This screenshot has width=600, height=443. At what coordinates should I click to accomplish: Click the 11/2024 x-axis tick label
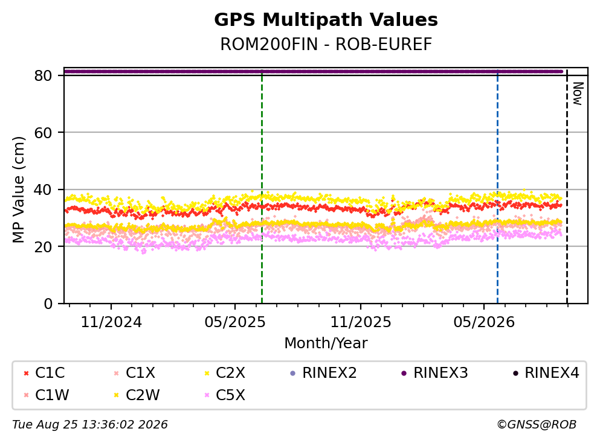111,322
